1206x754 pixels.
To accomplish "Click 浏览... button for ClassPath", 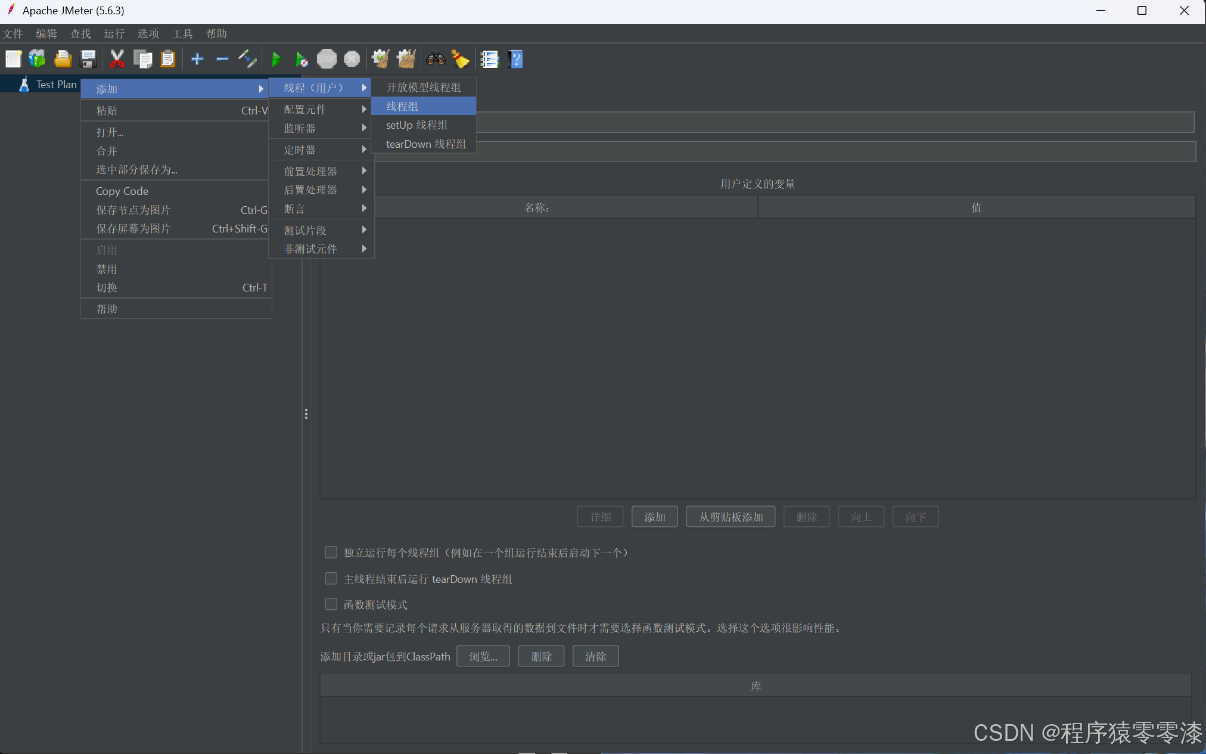I will (483, 656).
